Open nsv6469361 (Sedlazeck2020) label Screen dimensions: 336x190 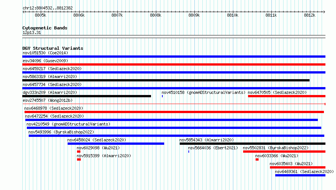304,172
